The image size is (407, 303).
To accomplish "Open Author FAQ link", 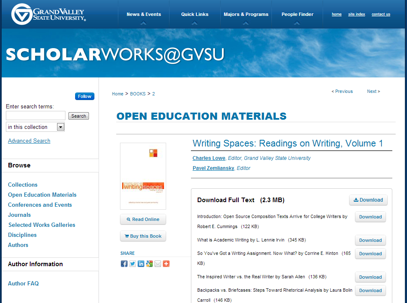I will (23, 283).
